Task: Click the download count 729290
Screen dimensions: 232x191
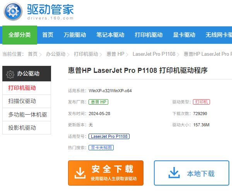Action: click(x=200, y=114)
